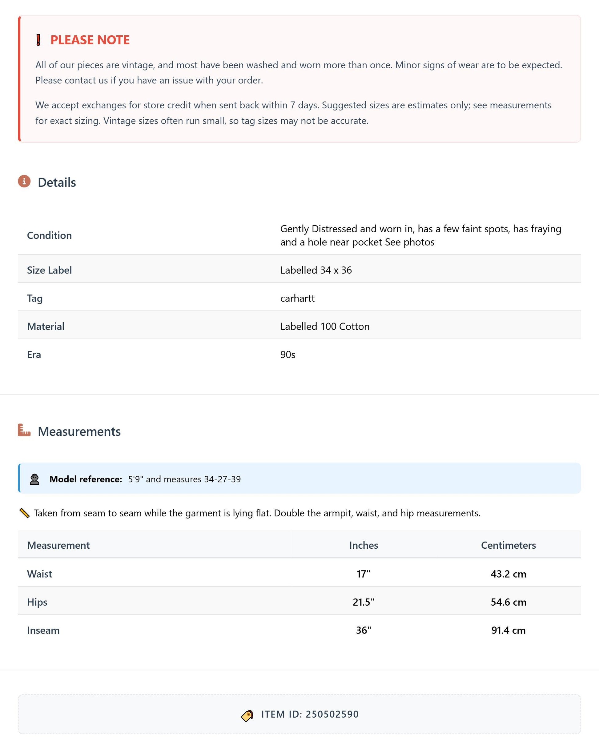Click the Details section heading
599x749 pixels.
[x=57, y=182]
